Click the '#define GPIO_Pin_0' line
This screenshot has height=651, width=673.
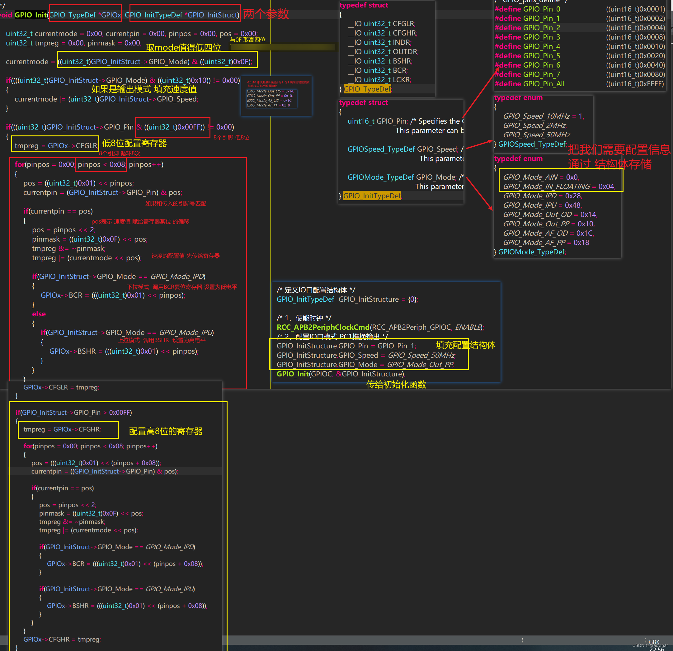pos(580,9)
